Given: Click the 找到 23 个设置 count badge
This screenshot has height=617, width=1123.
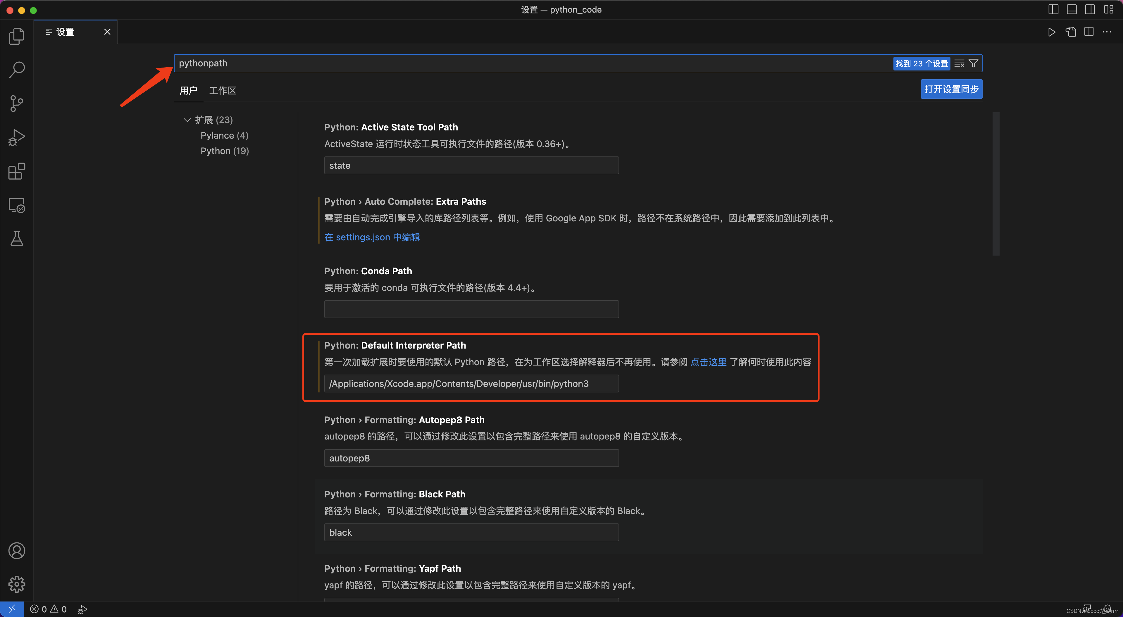Looking at the screenshot, I should (x=921, y=64).
